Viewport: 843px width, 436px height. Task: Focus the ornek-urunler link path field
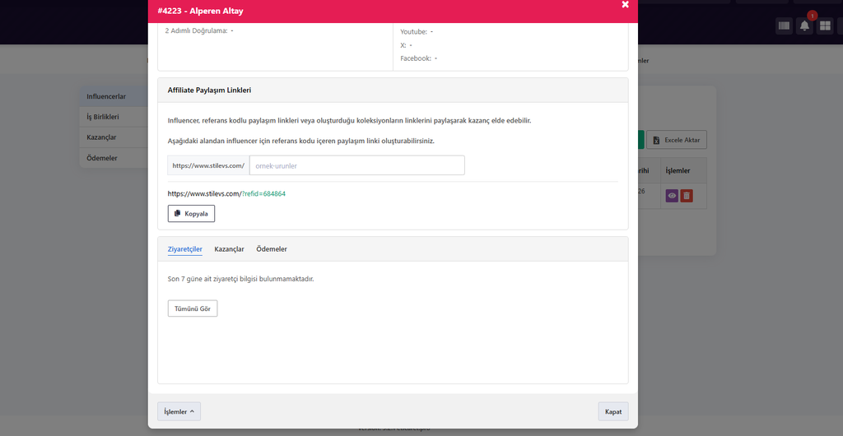357,165
